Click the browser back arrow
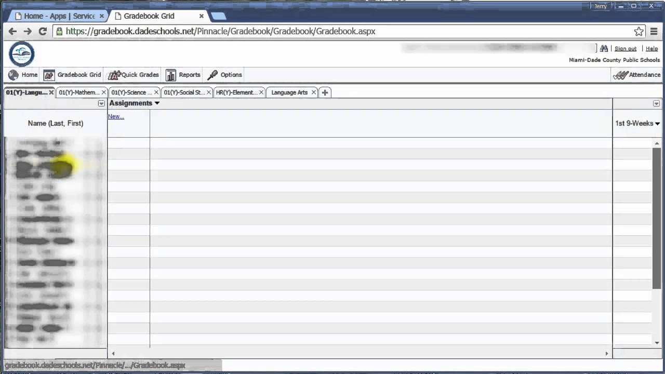The image size is (665, 374). (12, 31)
